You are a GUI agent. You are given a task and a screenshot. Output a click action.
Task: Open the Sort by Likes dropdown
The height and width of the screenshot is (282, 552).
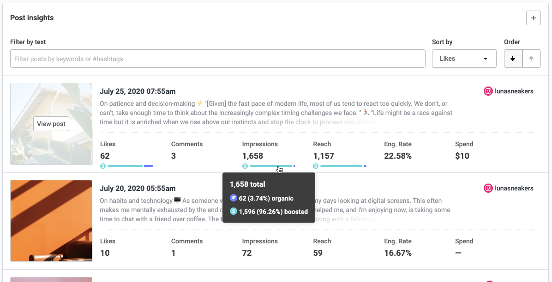464,58
